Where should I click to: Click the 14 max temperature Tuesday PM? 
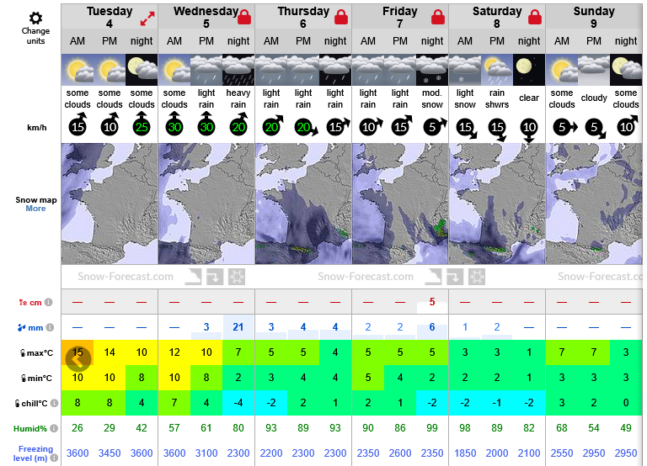pos(110,352)
